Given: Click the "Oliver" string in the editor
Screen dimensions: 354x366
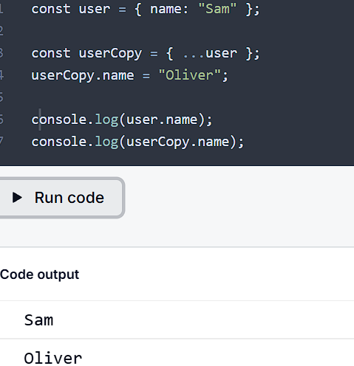Looking at the screenshot, I should pos(190,75).
